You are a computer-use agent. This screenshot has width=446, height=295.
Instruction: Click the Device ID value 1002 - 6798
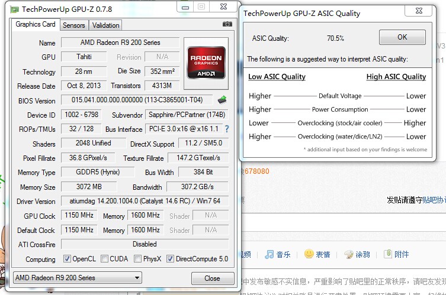coord(81,115)
